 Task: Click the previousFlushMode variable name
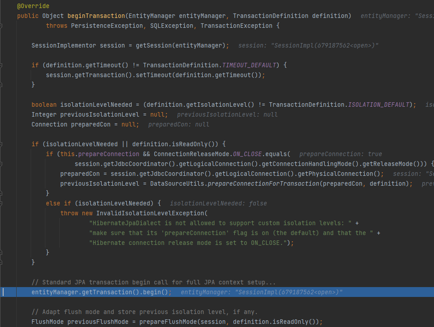pyautogui.click(x=98, y=322)
